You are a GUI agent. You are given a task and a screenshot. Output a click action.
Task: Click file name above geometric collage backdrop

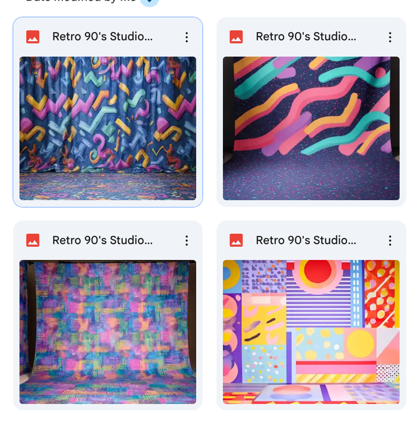306,240
